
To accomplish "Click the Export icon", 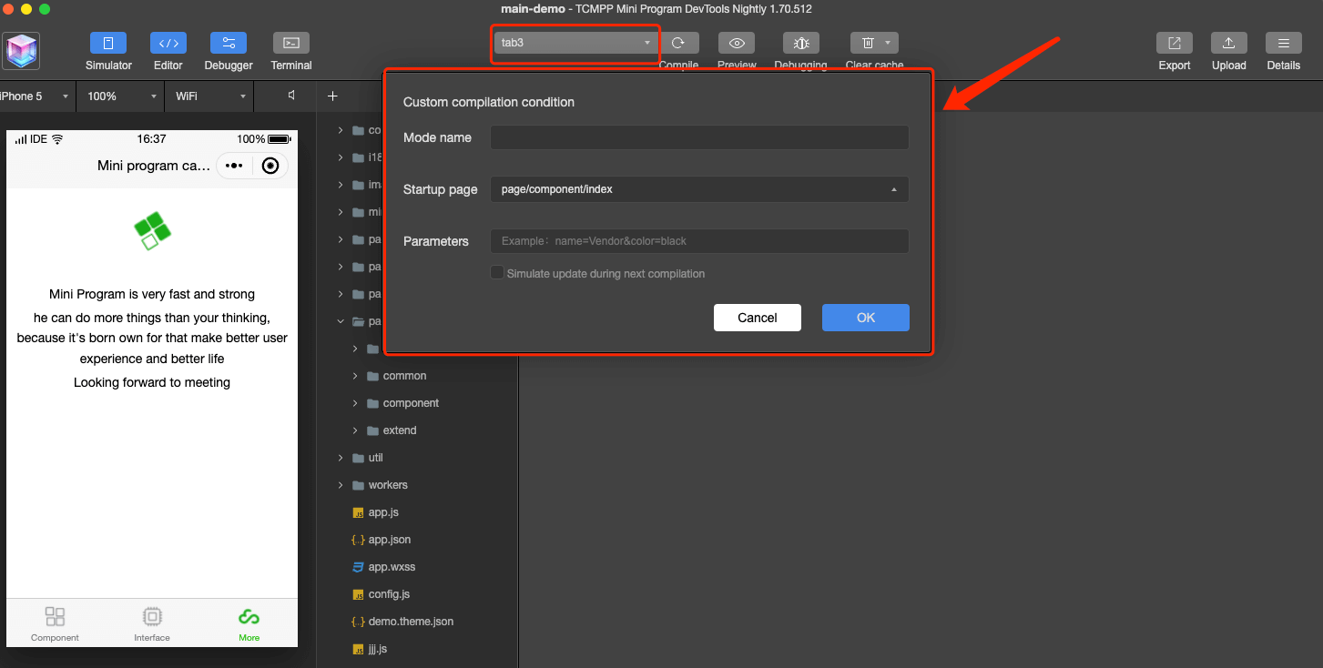I will coord(1175,43).
